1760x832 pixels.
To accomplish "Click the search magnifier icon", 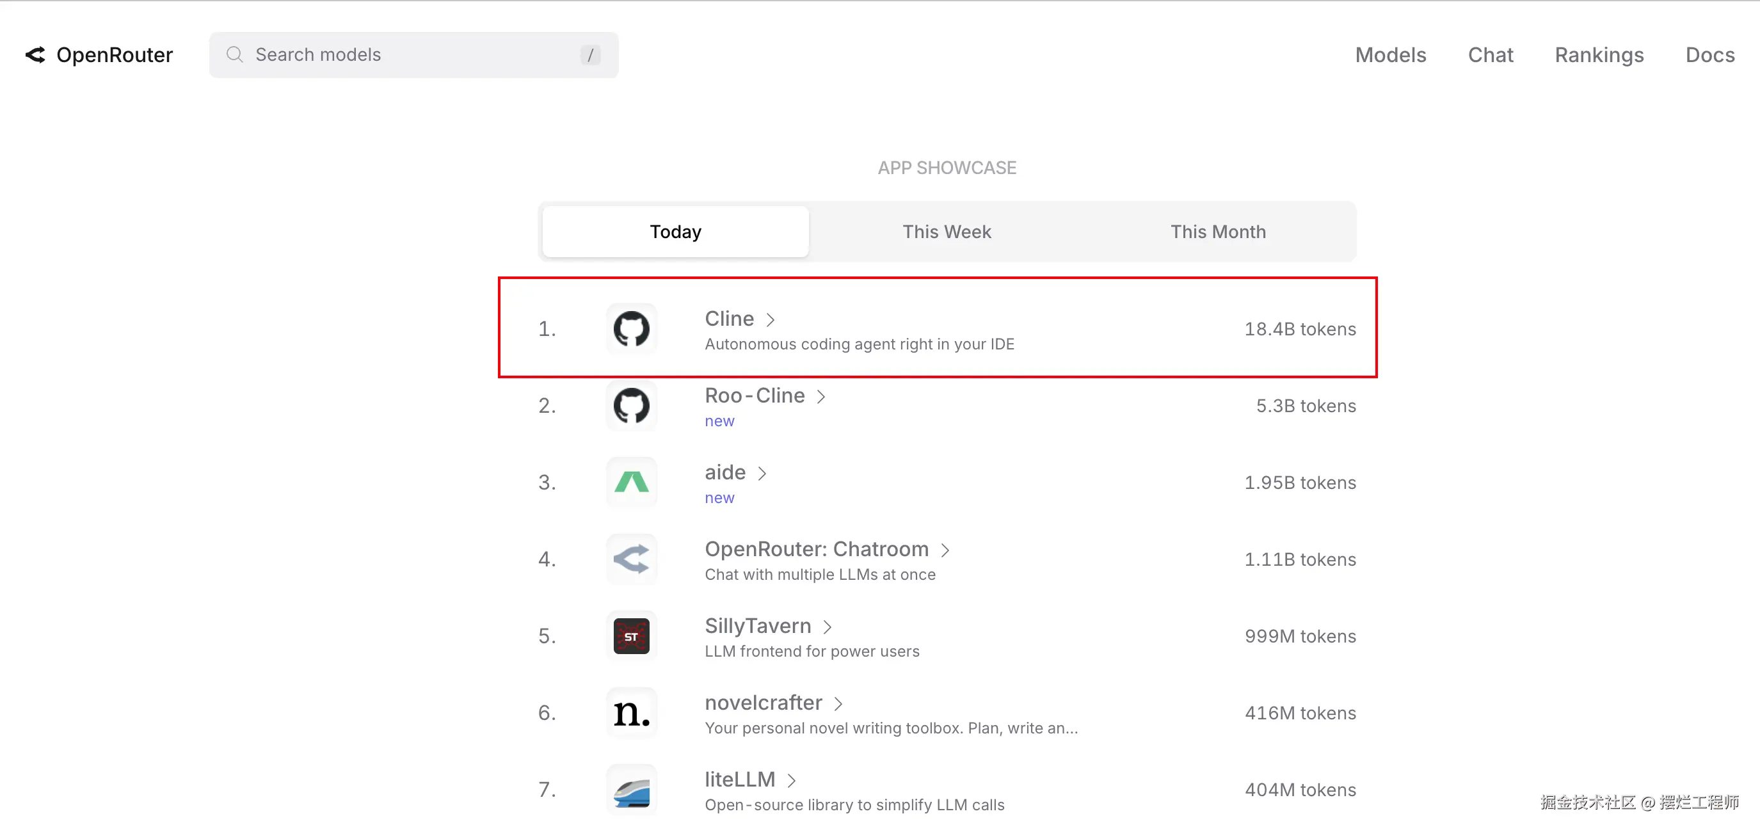I will pos(234,54).
